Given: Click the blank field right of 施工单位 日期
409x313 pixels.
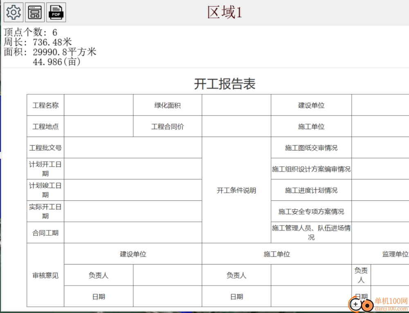Looking at the screenshot, I should pyautogui.click(x=311, y=296).
